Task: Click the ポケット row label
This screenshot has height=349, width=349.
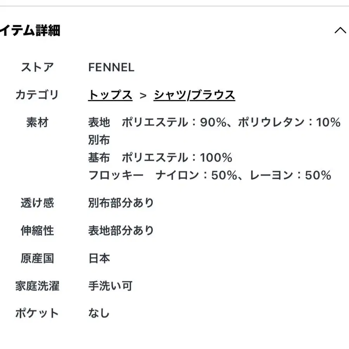Action: tap(37, 313)
